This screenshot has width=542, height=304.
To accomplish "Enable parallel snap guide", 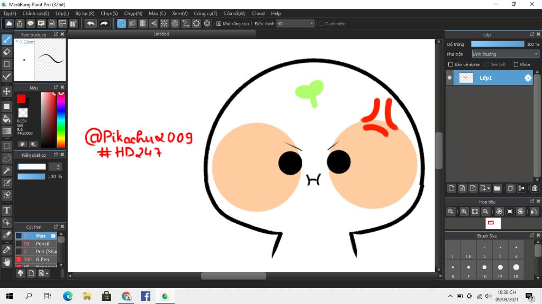I will click(132, 23).
